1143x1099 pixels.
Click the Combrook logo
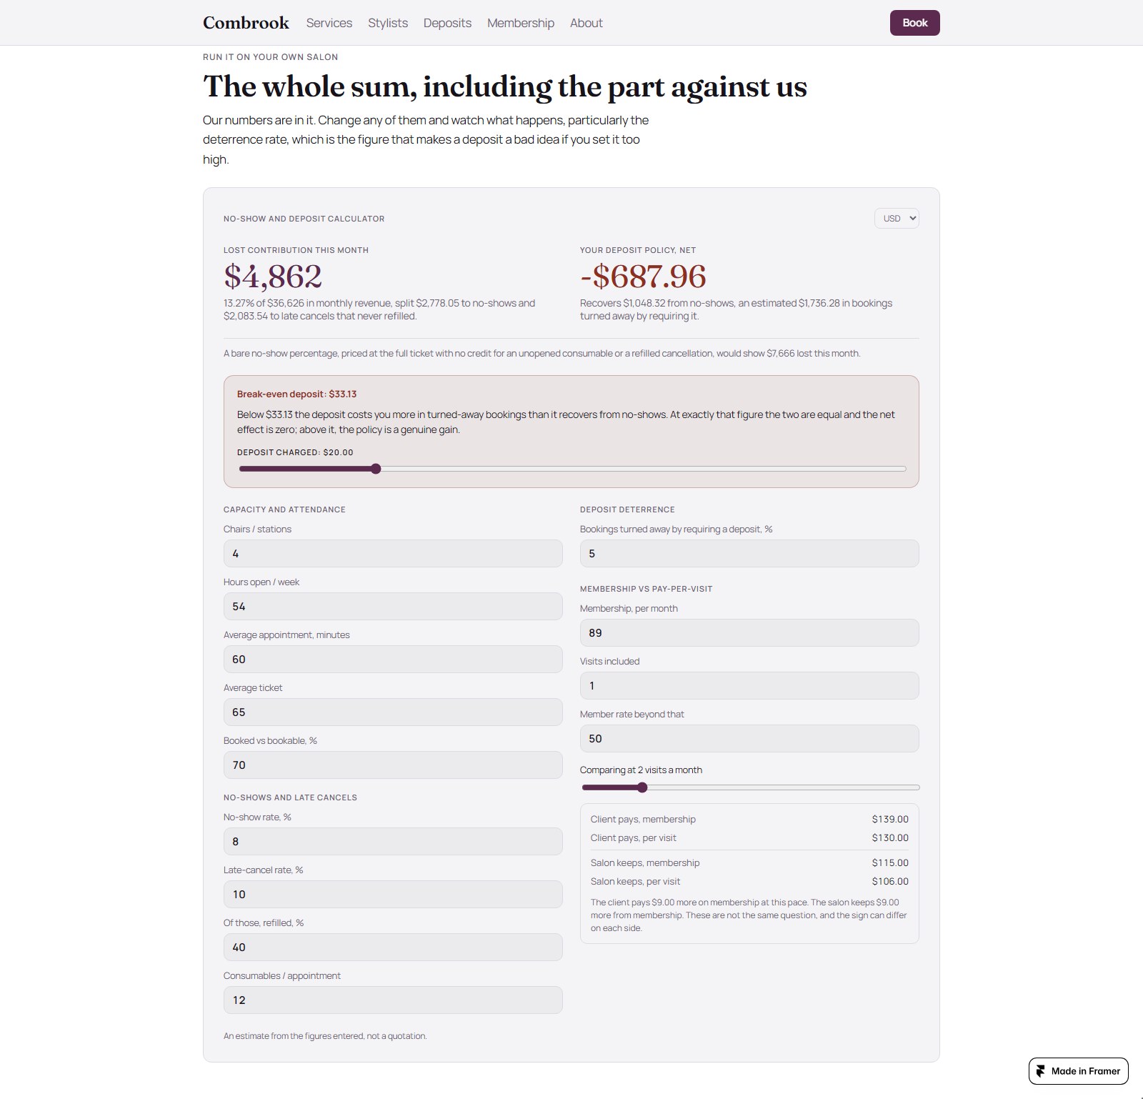pos(246,23)
